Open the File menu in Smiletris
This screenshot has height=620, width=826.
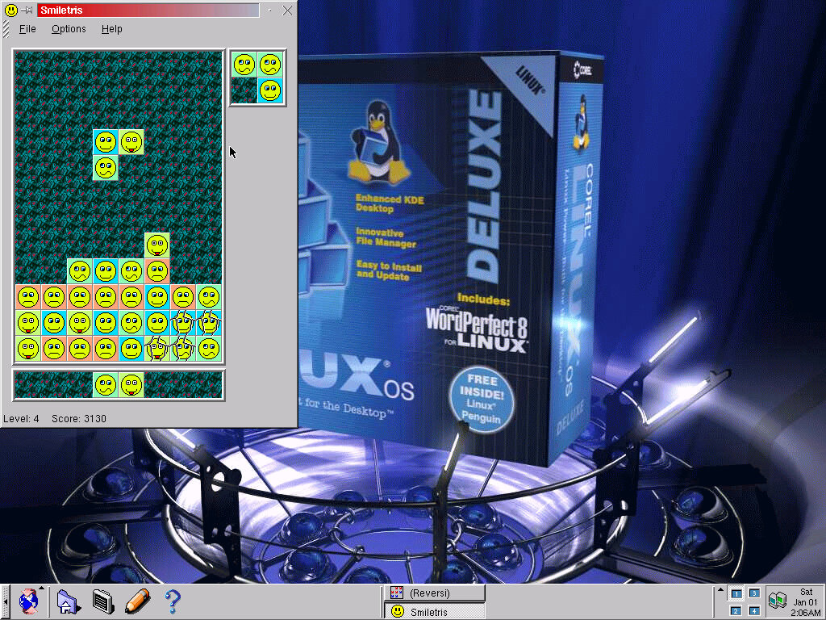tap(27, 29)
